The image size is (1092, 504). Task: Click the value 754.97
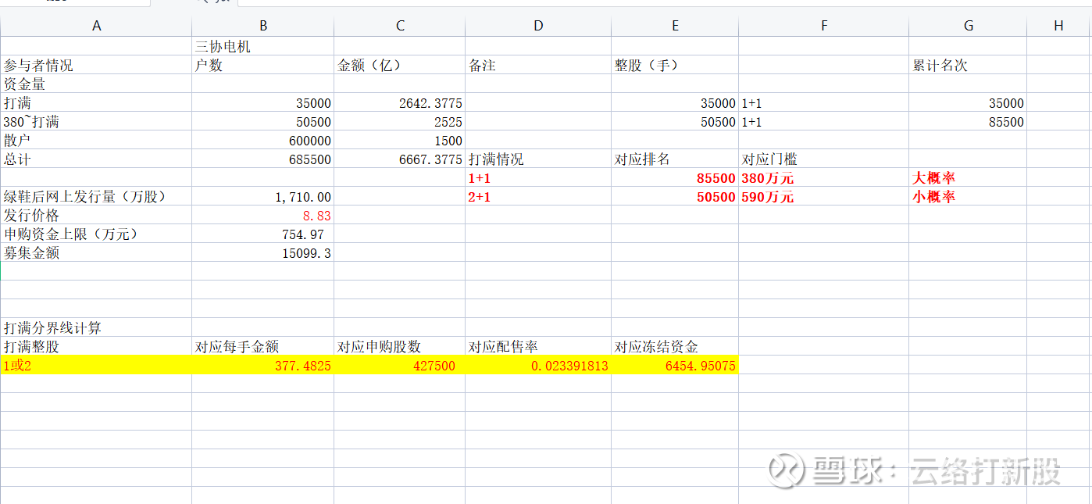coord(262,234)
